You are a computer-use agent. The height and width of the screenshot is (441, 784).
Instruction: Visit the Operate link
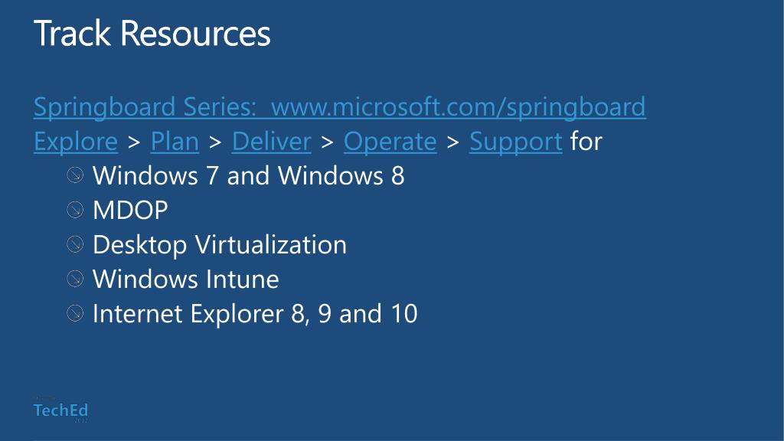pyautogui.click(x=390, y=142)
